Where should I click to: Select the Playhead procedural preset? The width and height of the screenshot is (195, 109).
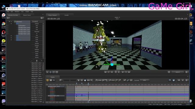(x=37, y=31)
